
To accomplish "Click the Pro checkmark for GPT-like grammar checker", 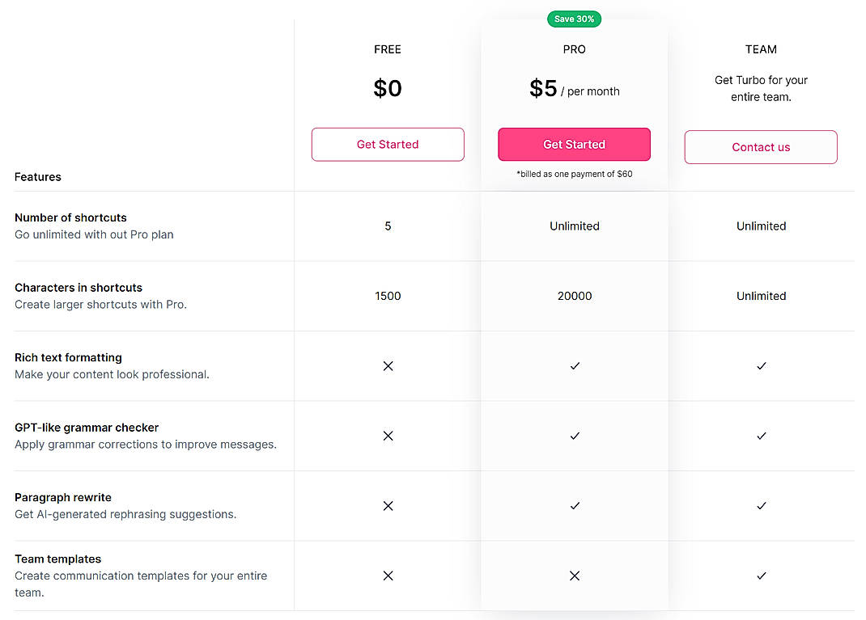I will click(x=575, y=436).
